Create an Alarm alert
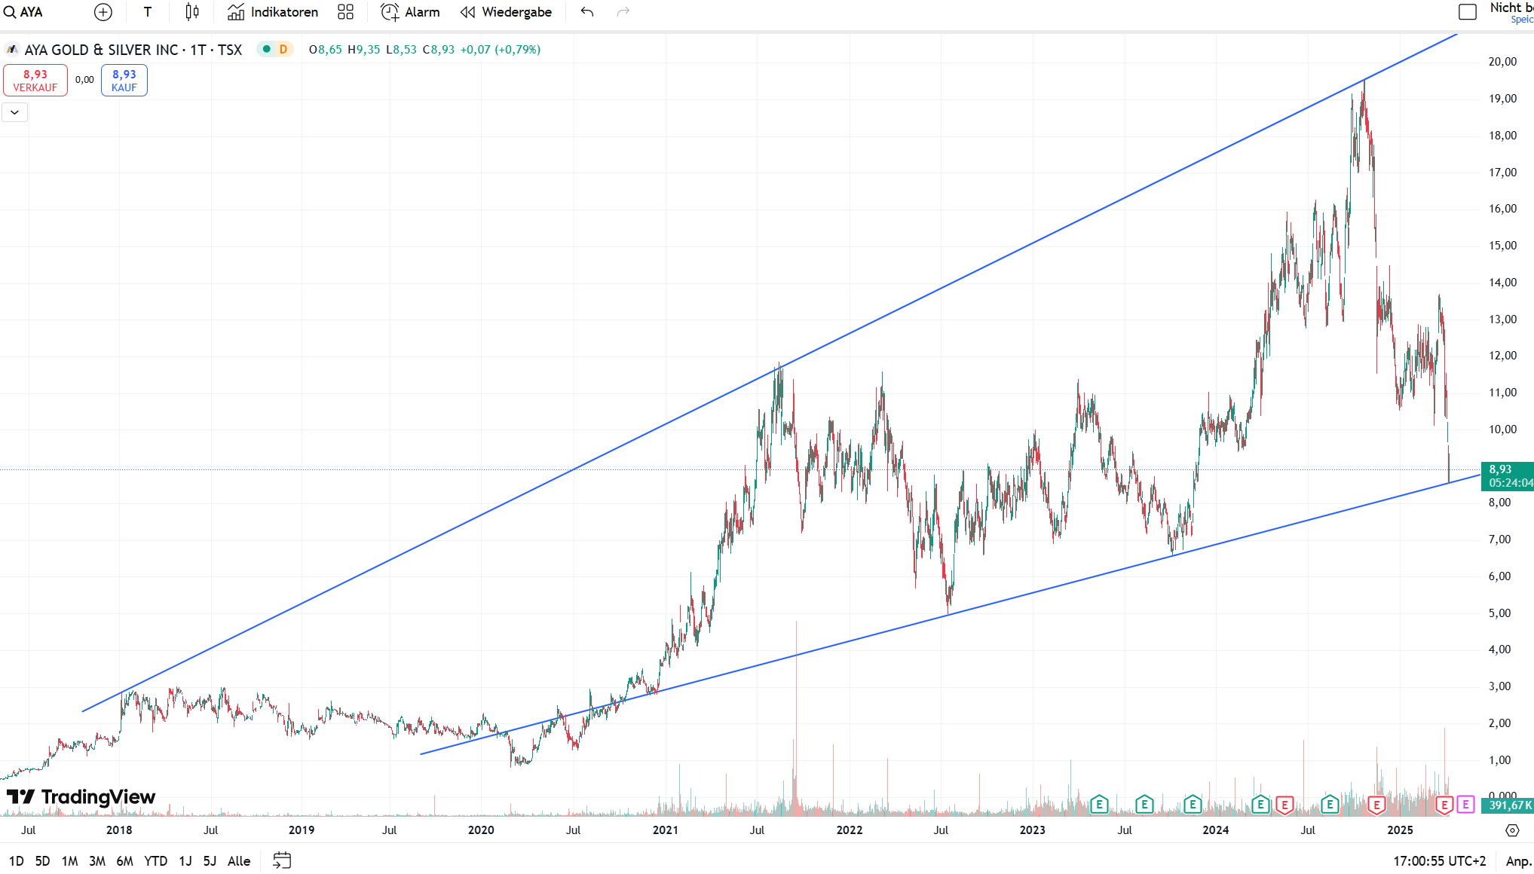Viewport: 1534px width, 874px height. click(410, 12)
